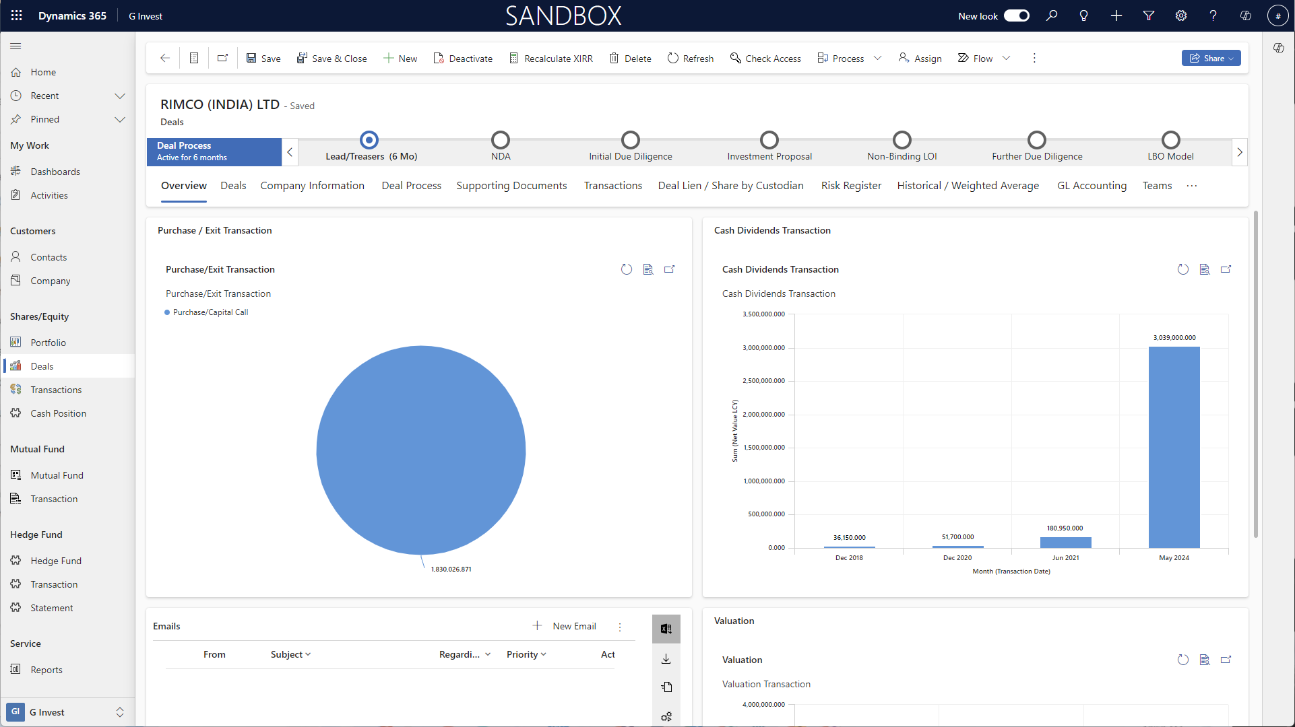View records for Valuation chart

pos(1205,660)
